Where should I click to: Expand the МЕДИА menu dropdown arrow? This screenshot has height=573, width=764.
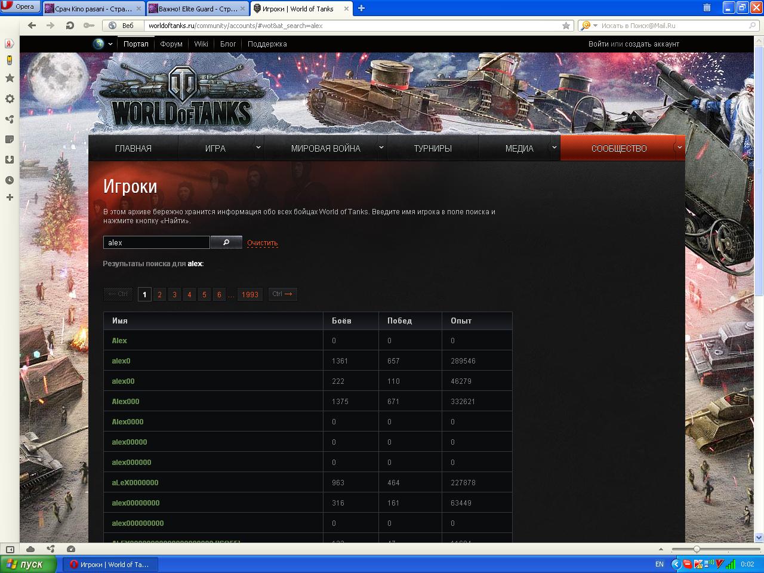[x=554, y=147]
